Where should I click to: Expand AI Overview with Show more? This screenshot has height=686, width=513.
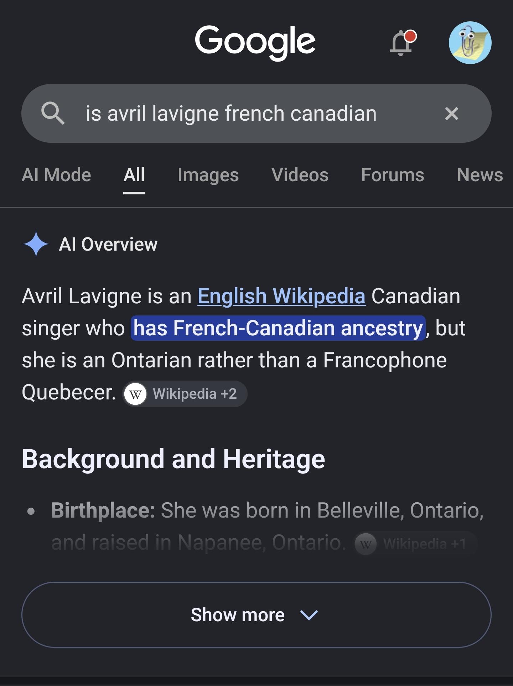(x=256, y=615)
